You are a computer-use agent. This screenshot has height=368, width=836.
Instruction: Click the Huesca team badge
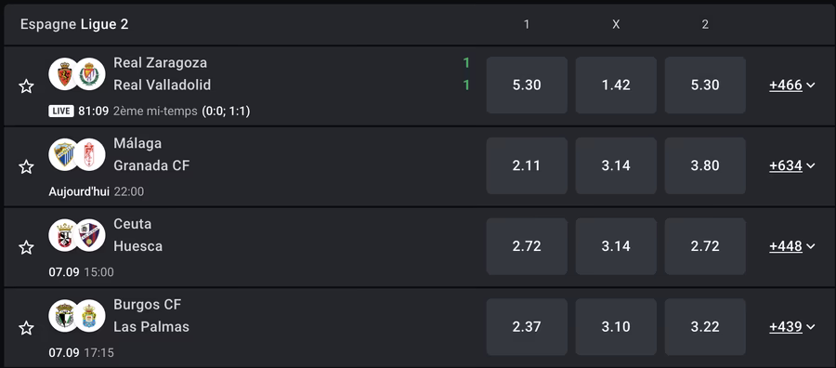(89, 235)
